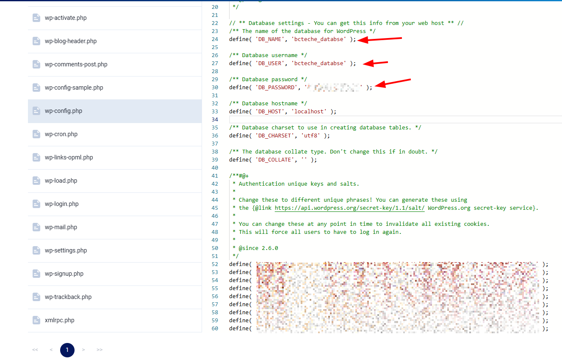Click page number 1 in pagination
Image resolution: width=562 pixels, height=362 pixels.
(x=67, y=350)
